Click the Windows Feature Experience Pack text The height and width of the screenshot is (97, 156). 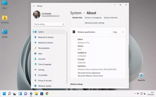[97, 69]
